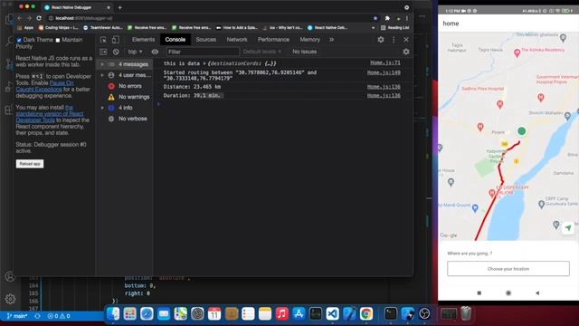Open the top JavaScript context dropdown
This screenshot has width=579, height=326.
(135, 52)
